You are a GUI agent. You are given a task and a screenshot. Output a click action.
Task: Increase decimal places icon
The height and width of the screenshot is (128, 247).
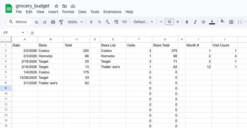(x=116, y=22)
